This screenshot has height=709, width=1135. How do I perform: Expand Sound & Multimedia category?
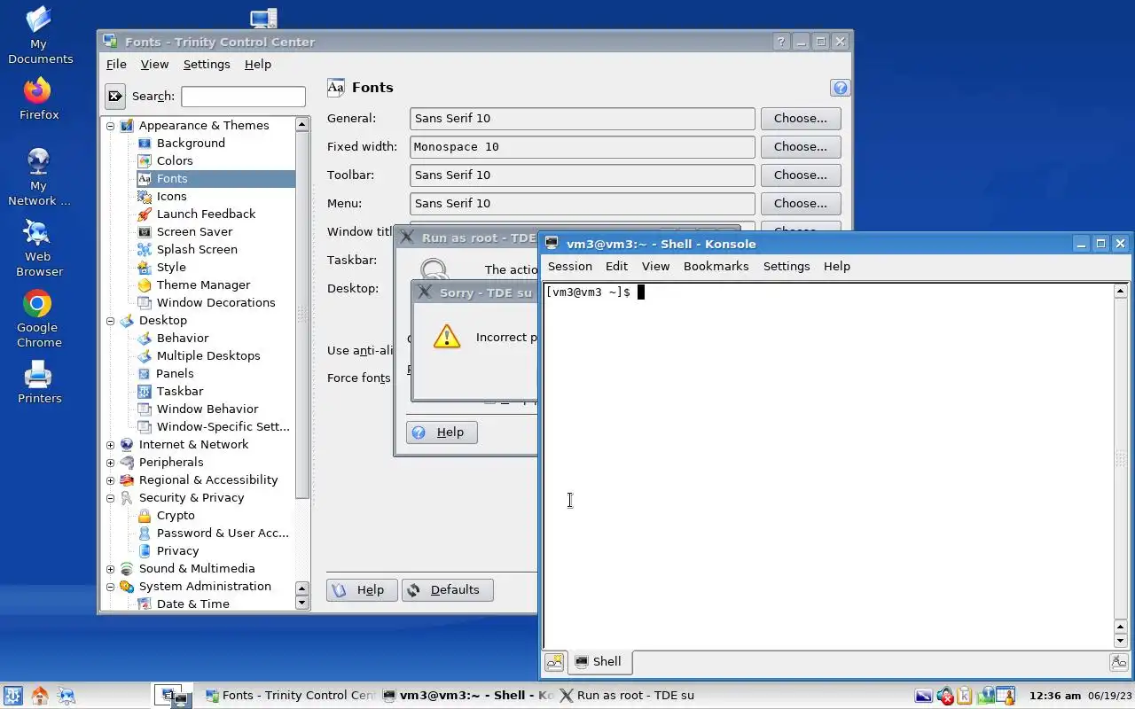(111, 568)
